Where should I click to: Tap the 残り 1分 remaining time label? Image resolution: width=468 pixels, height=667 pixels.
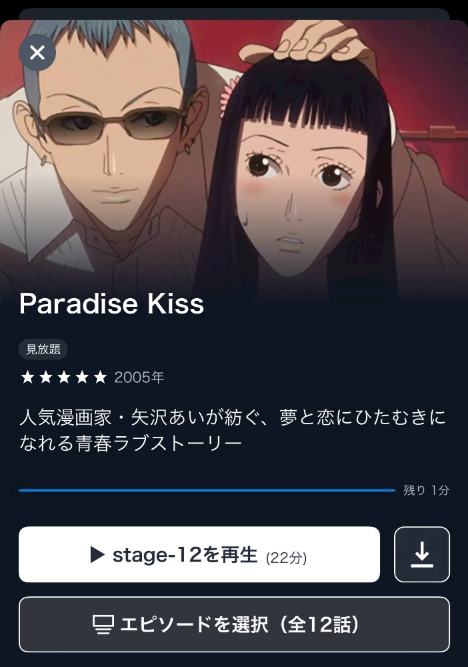click(427, 490)
